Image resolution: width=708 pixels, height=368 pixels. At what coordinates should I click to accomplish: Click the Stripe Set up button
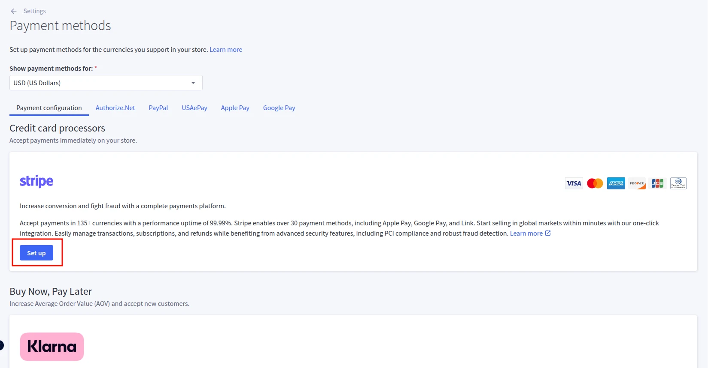(36, 253)
